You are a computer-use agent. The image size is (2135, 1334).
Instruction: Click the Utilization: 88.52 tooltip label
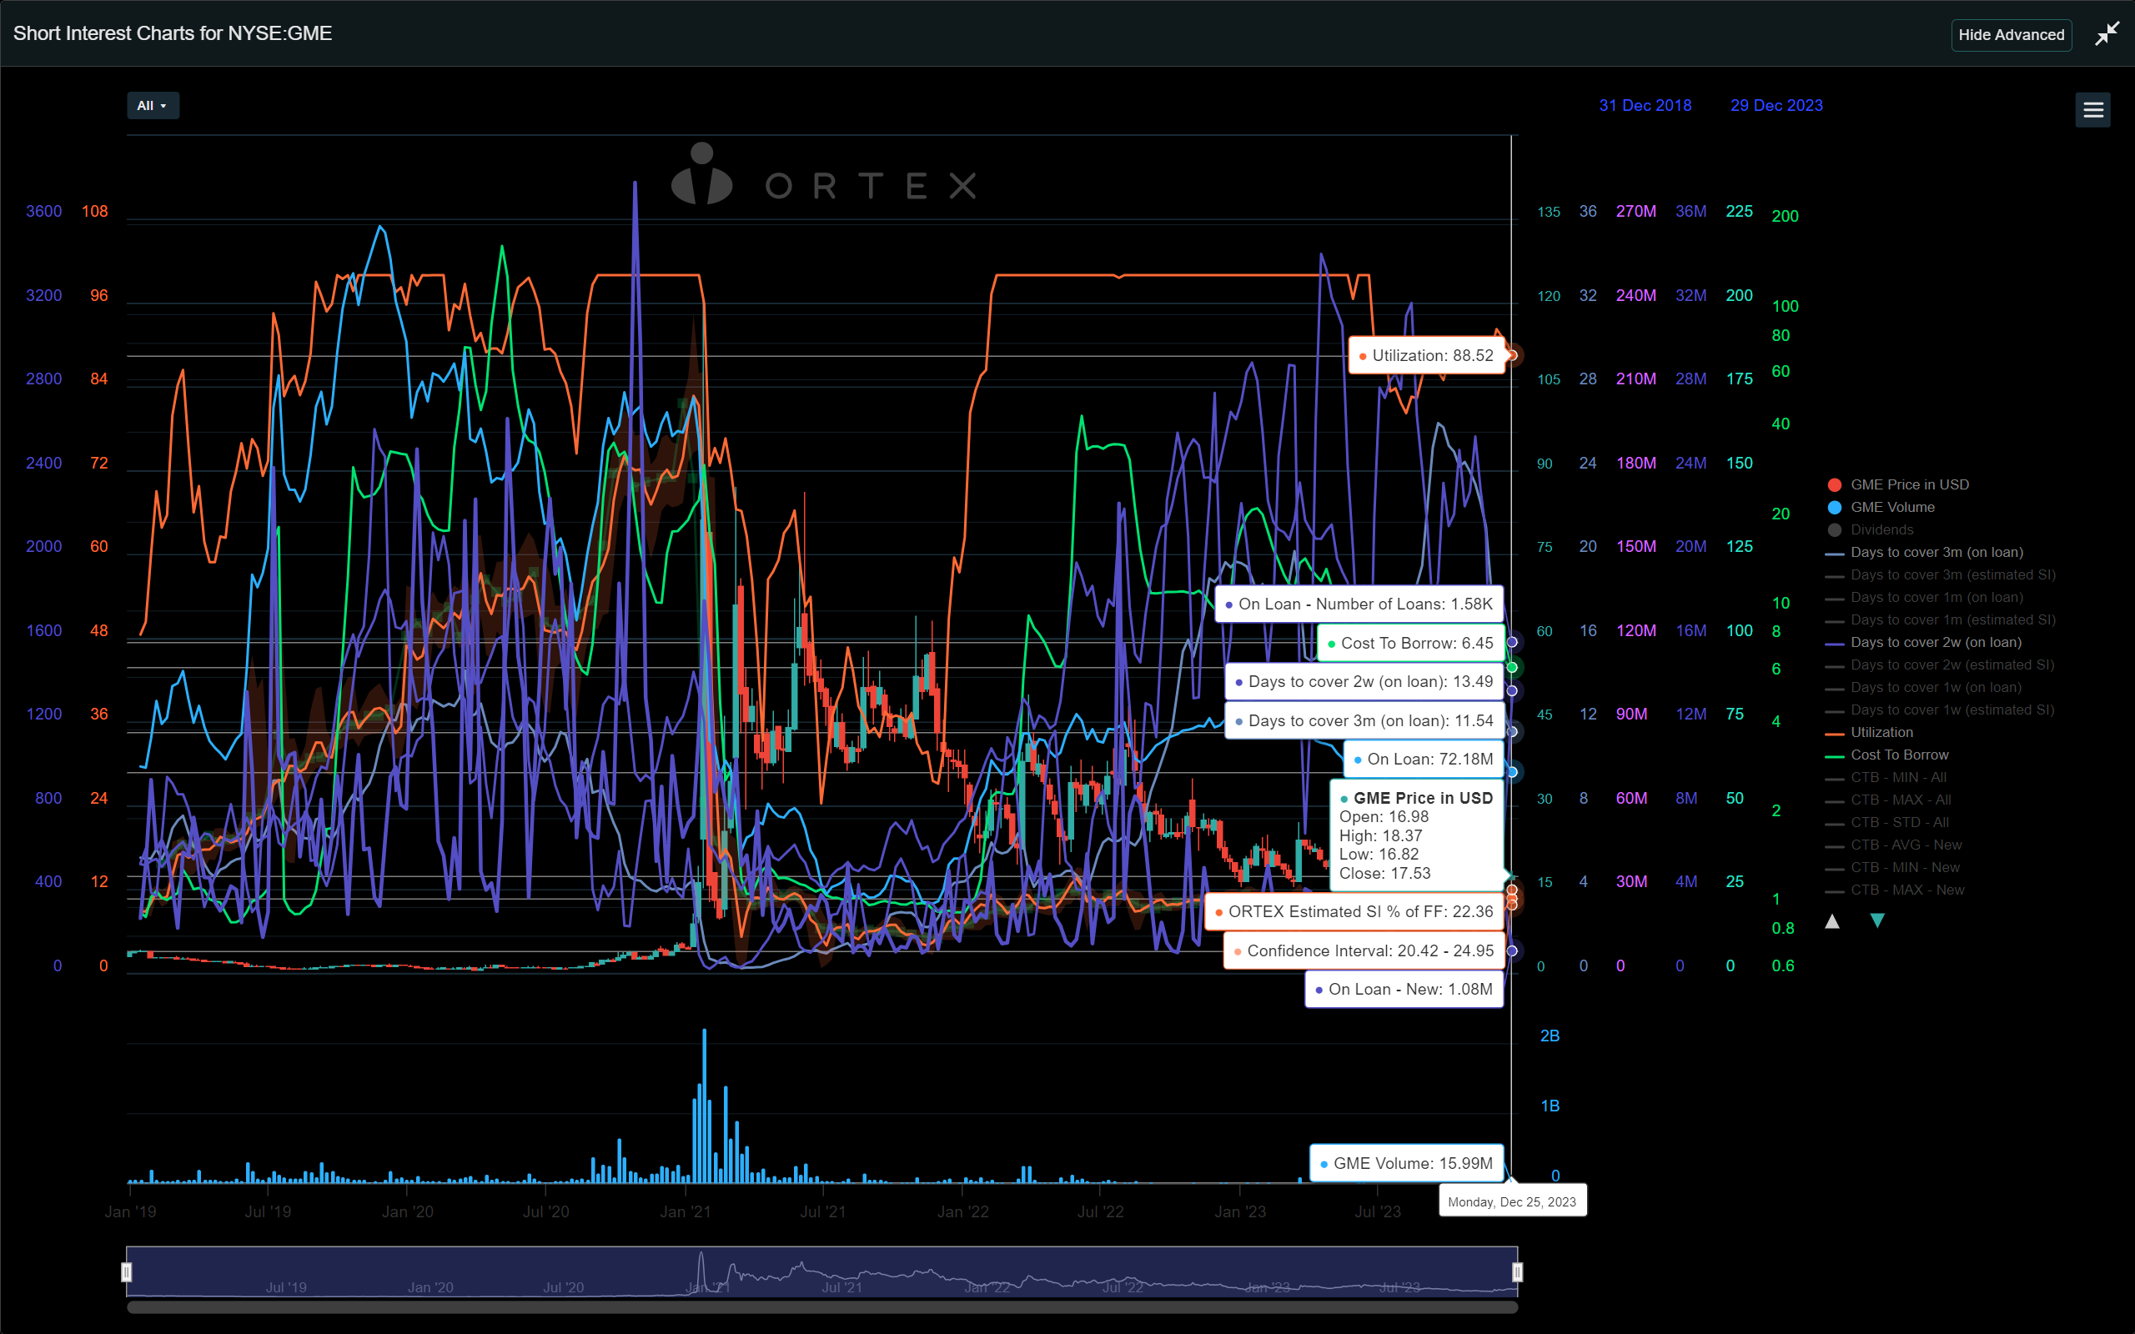click(1427, 355)
